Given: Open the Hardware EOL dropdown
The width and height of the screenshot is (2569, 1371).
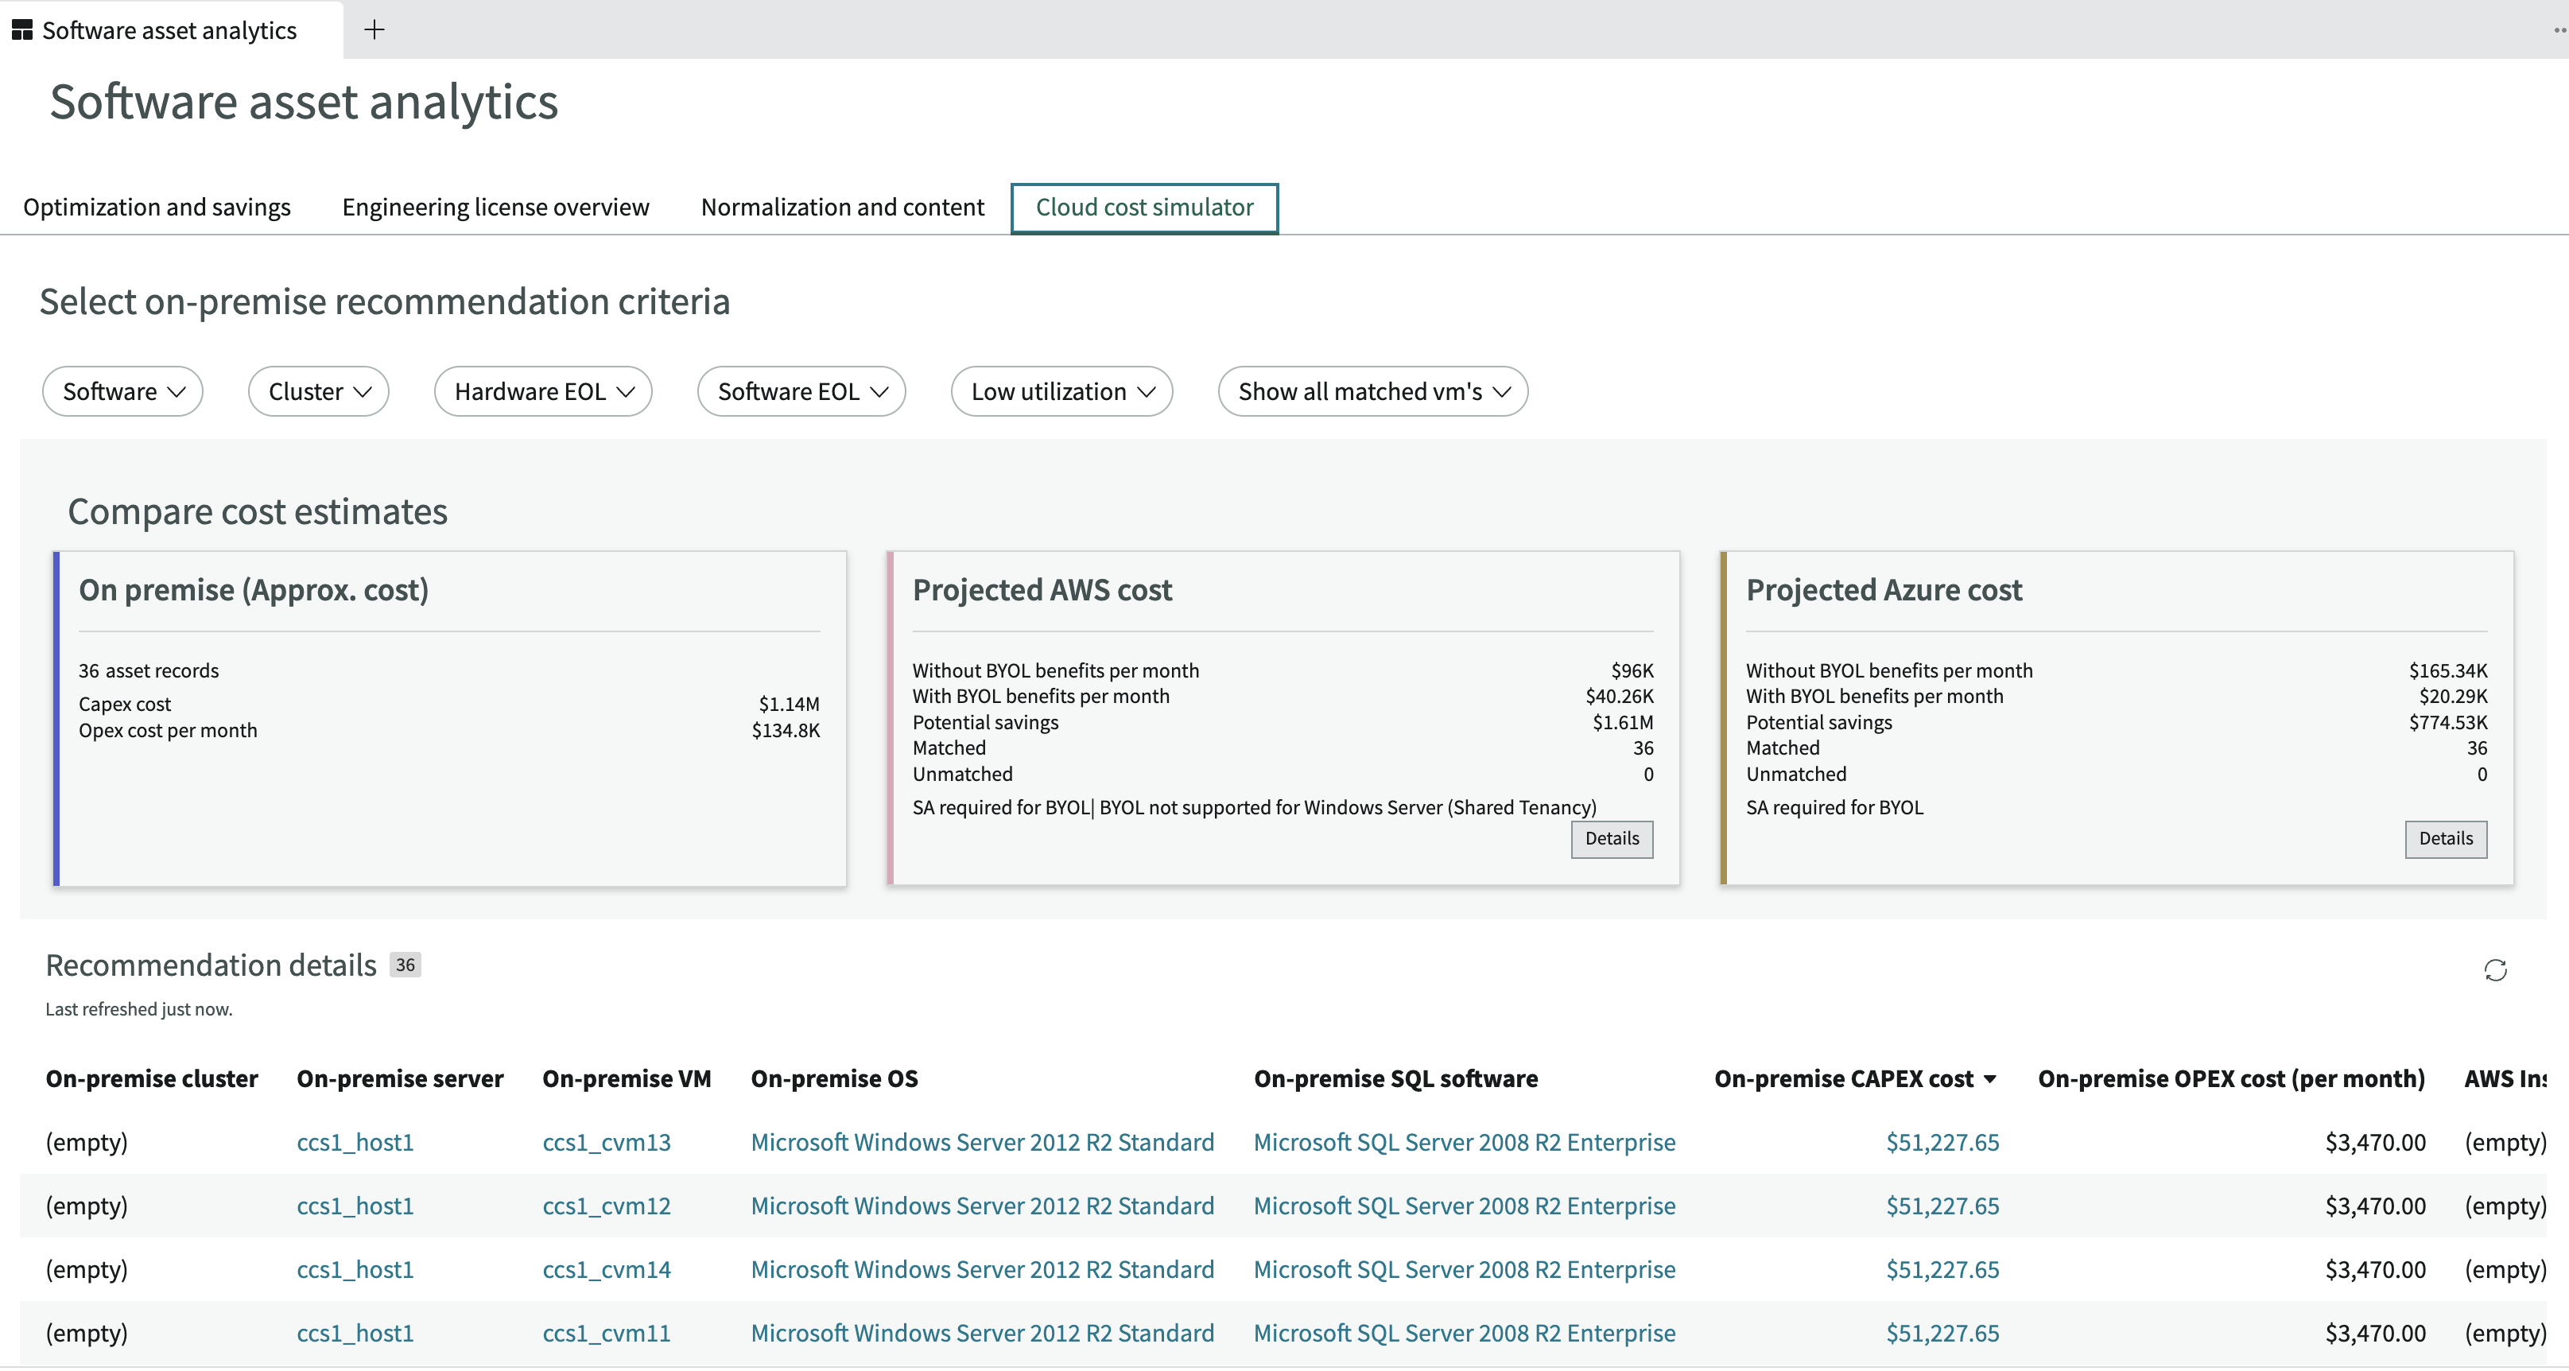Looking at the screenshot, I should click(x=542, y=390).
